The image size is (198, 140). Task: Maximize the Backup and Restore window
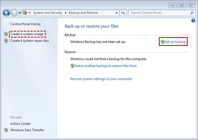[182, 5]
